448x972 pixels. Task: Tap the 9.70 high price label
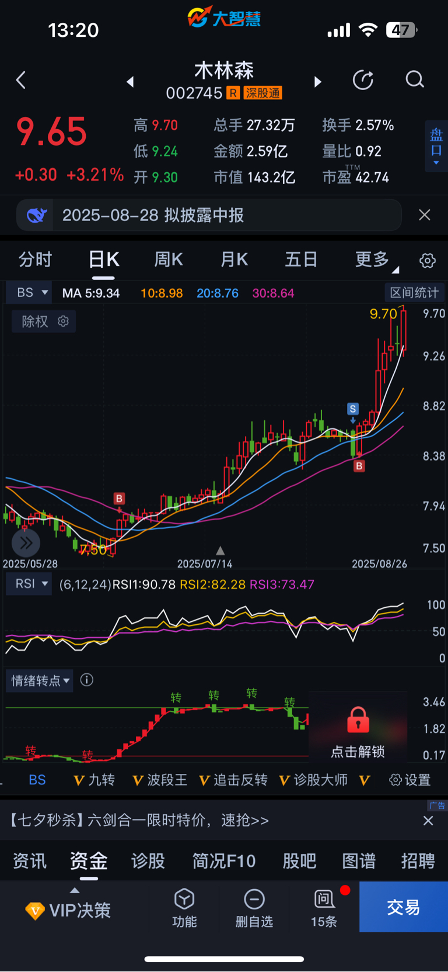(x=383, y=314)
